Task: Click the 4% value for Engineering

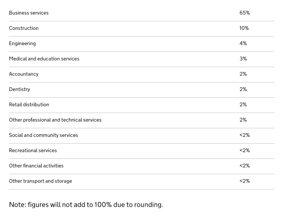Action: [243, 43]
